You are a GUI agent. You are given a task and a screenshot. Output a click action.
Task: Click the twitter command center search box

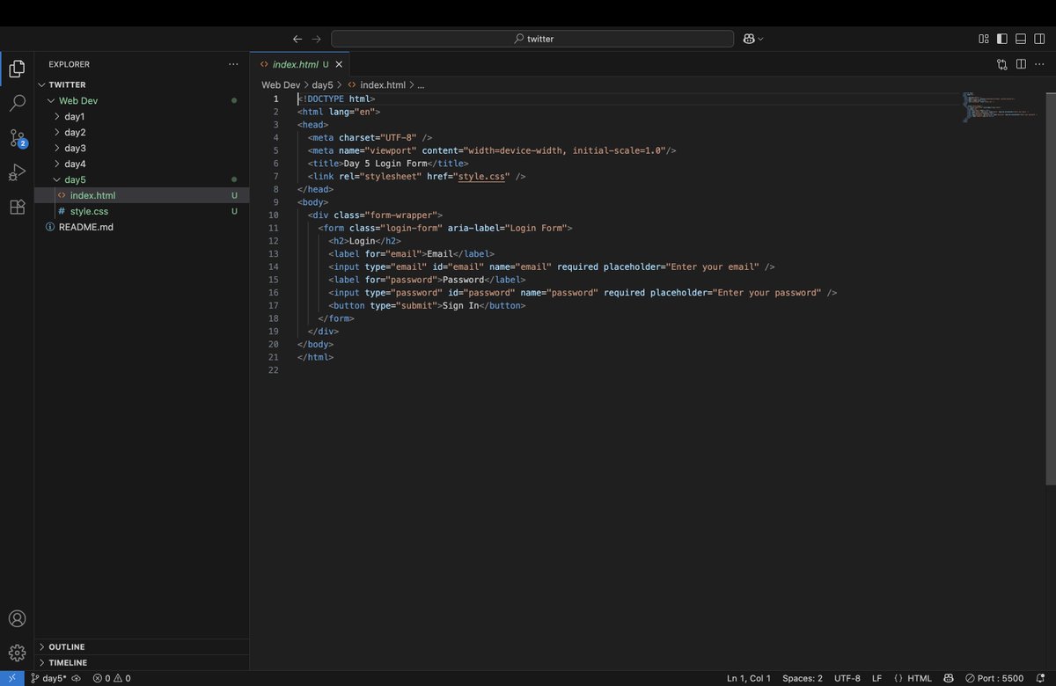click(532, 39)
